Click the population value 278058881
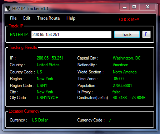Viewport: 160px width, 134px height. 122,86
